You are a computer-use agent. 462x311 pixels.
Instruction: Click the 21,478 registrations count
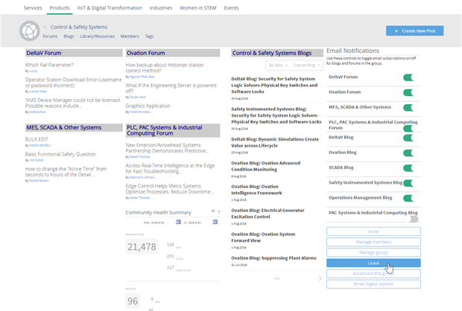click(x=142, y=246)
